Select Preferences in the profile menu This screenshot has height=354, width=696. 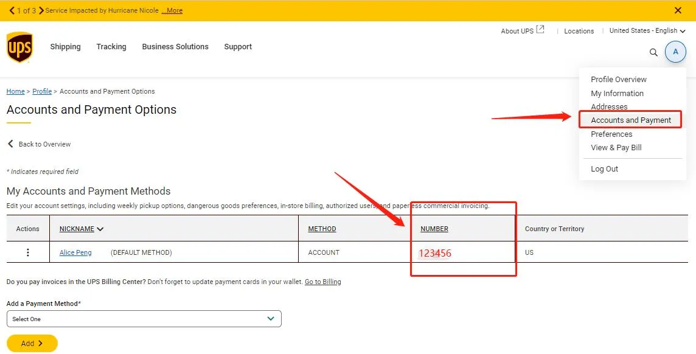point(611,134)
